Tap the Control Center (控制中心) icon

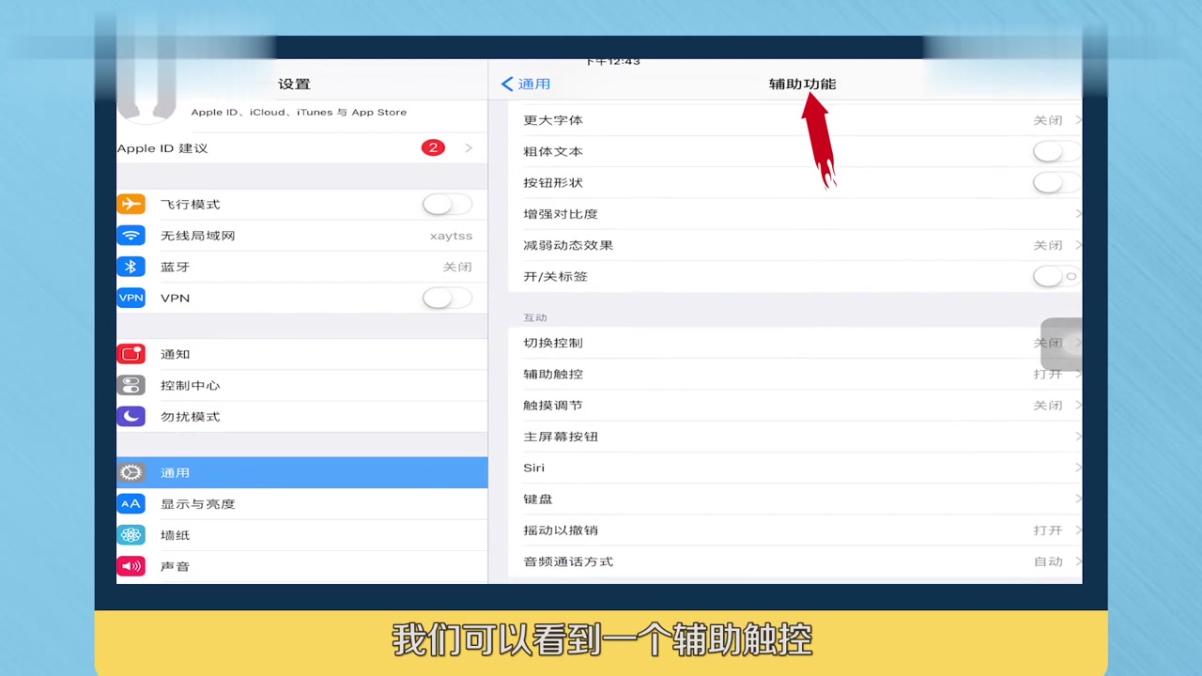(x=131, y=385)
